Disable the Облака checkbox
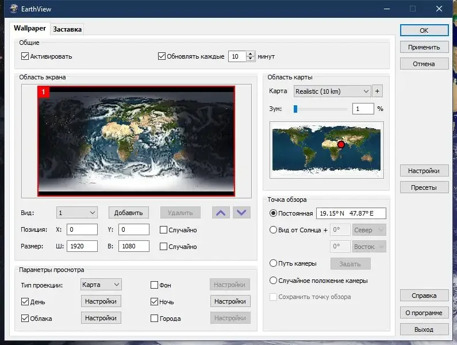This screenshot has height=345, width=457. pos(25,318)
